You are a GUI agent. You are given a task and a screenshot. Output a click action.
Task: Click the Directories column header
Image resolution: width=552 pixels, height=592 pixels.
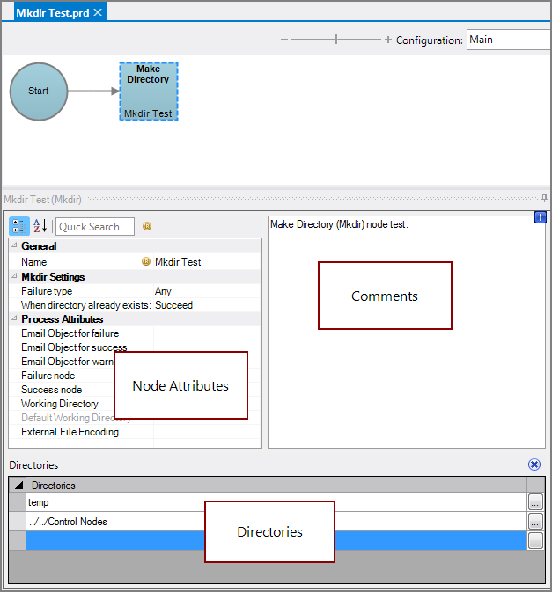pyautogui.click(x=276, y=486)
